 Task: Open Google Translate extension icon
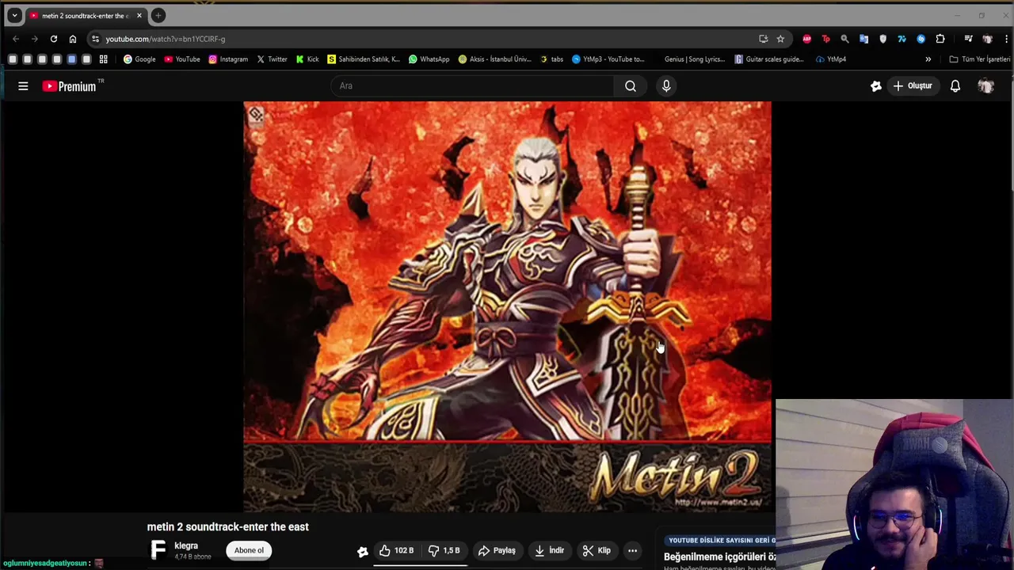pyautogui.click(x=863, y=39)
